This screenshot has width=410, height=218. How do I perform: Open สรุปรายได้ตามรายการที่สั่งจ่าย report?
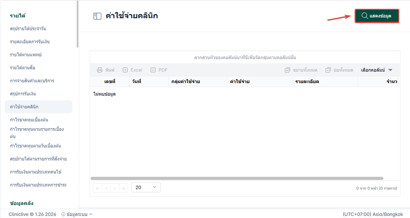(38, 159)
